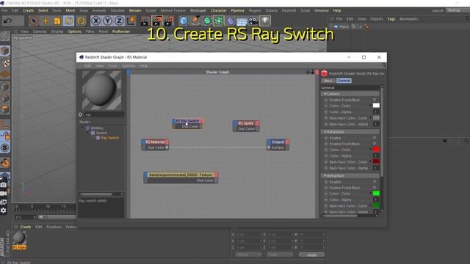The width and height of the screenshot is (470, 264).
Task: Toggle the X axis lock
Action: click(95, 21)
